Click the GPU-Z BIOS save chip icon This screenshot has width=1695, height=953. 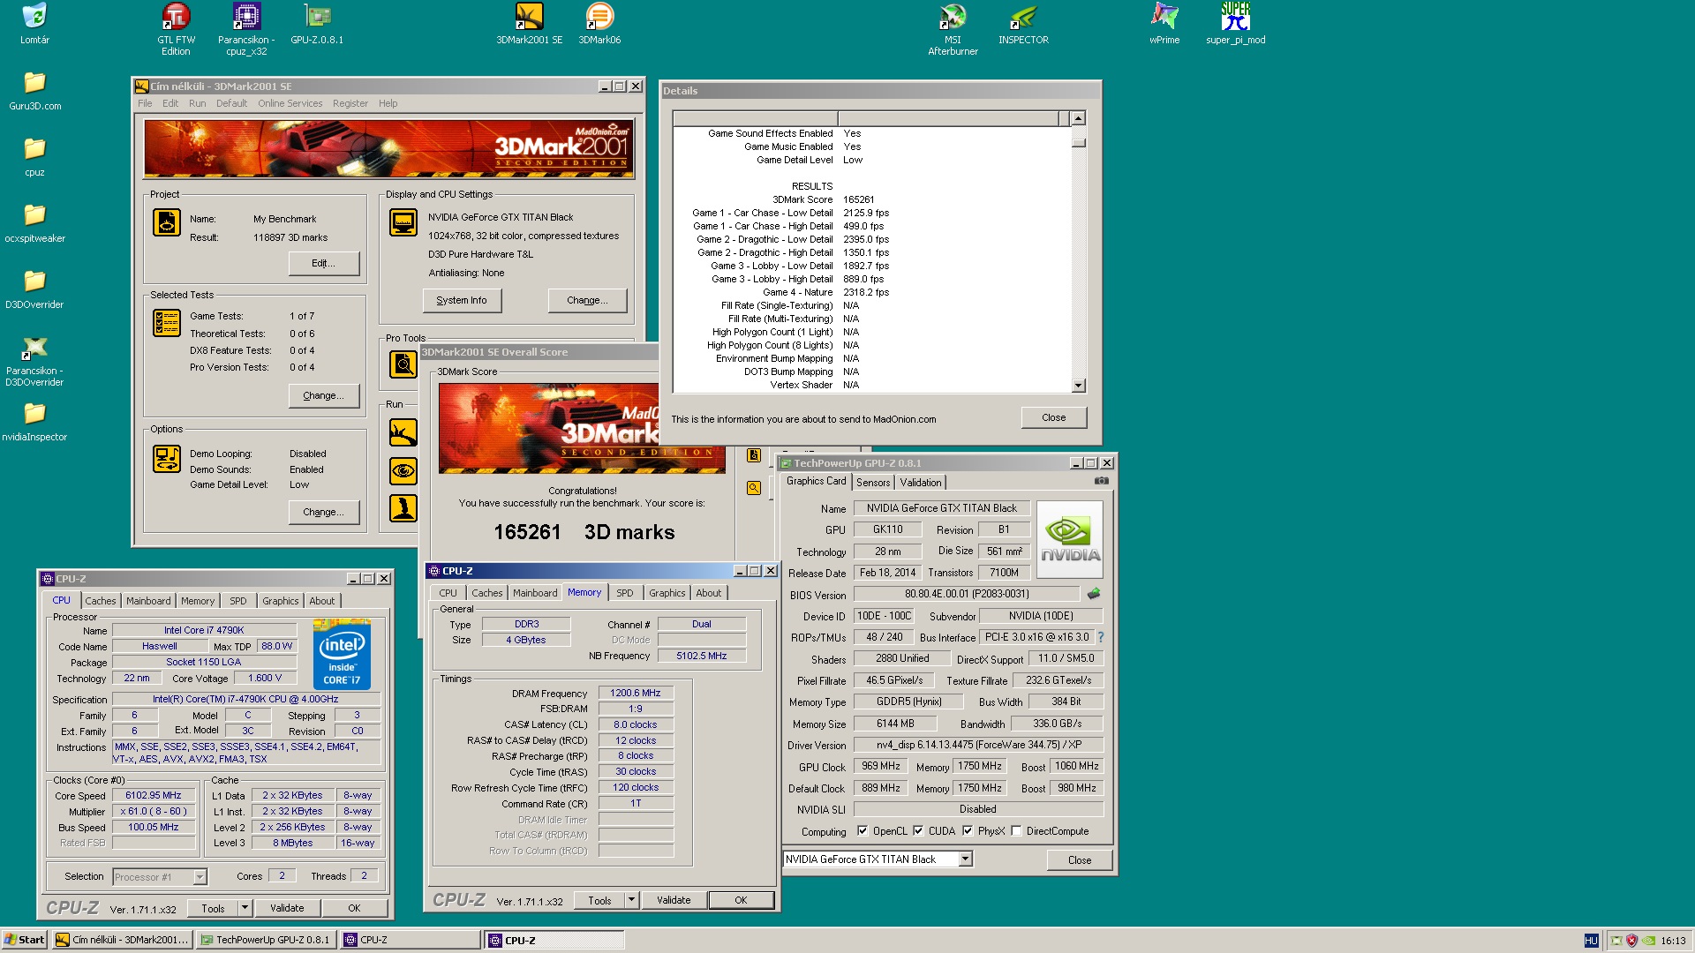tap(1094, 594)
